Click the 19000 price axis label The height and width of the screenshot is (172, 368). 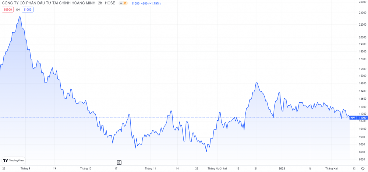click(x=362, y=44)
